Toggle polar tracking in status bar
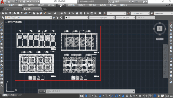 coord(100,96)
